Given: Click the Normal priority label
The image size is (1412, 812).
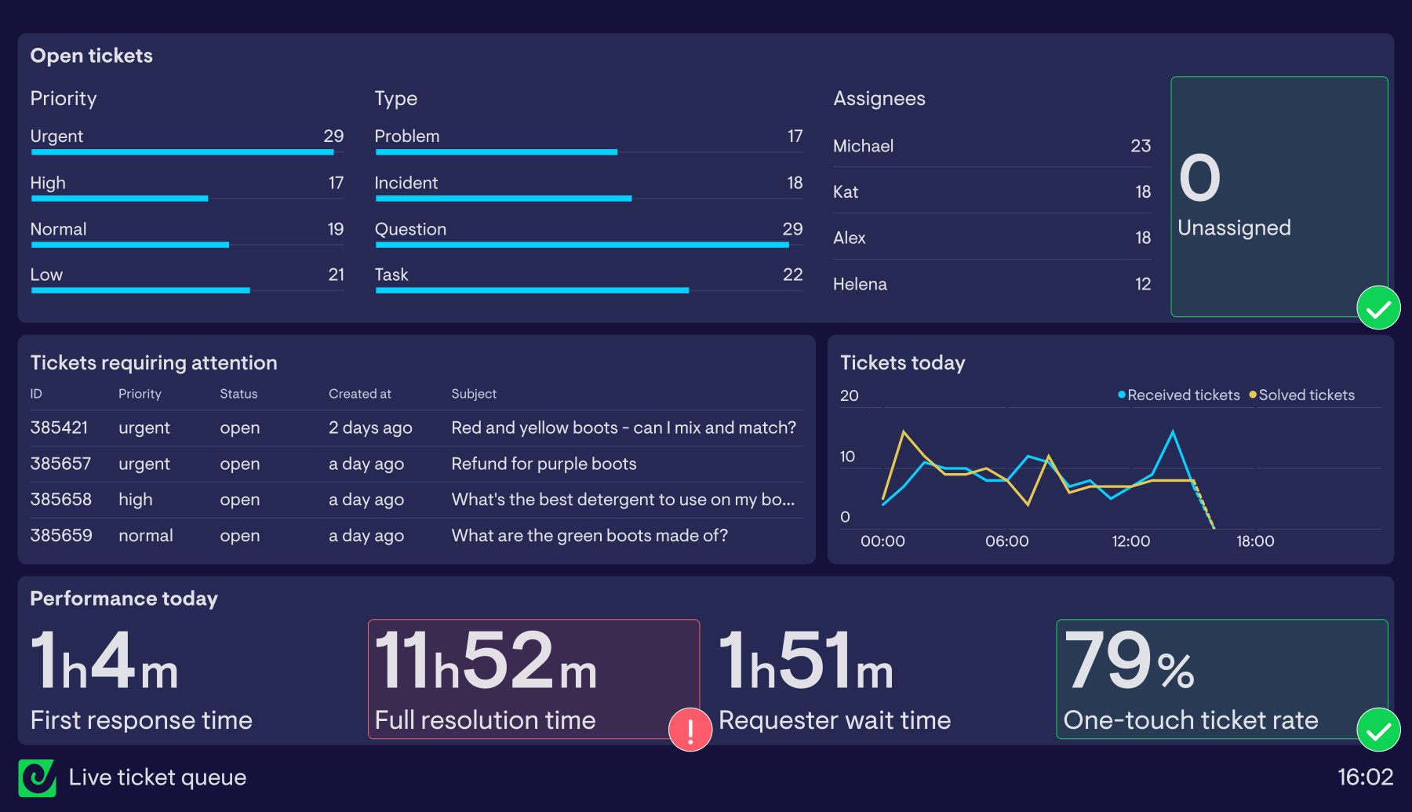Looking at the screenshot, I should (58, 229).
